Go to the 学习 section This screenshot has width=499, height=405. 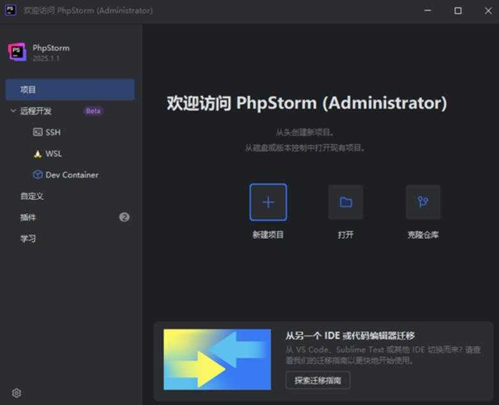29,239
